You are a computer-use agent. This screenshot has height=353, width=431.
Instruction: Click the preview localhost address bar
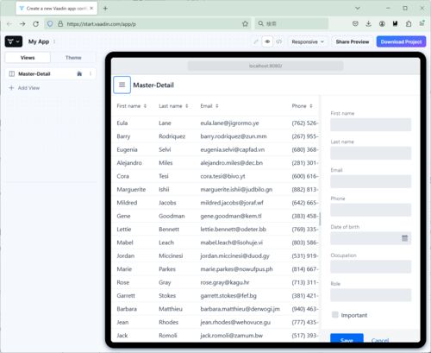tap(265, 66)
